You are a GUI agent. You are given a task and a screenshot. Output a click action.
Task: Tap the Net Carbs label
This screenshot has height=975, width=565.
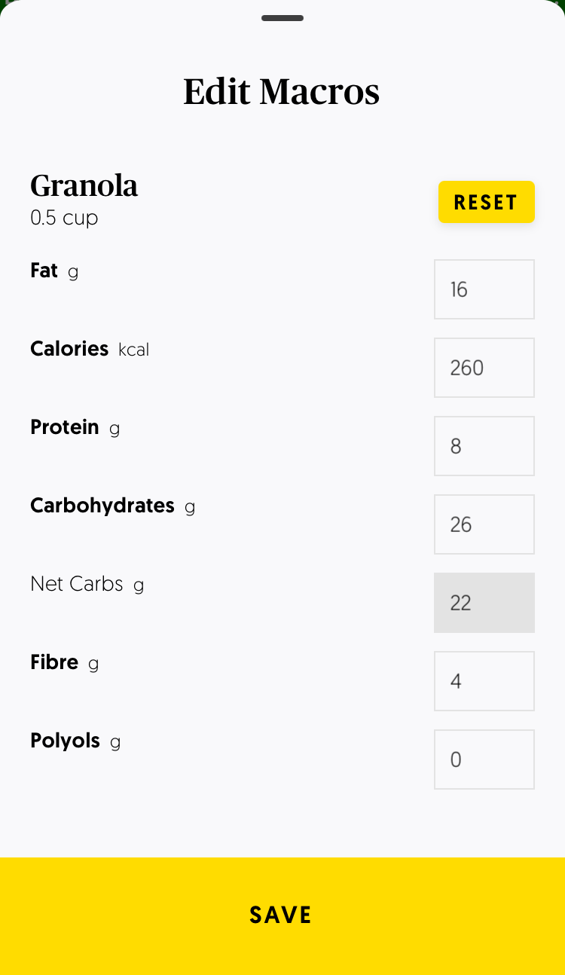coord(77,584)
